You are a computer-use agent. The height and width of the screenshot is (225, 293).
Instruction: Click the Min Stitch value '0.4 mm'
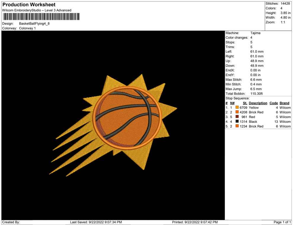(256, 84)
